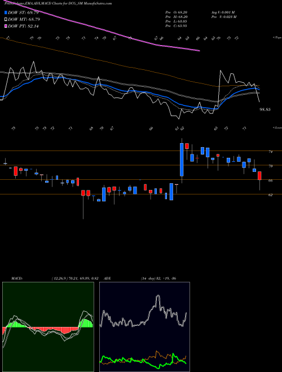Click the 'Pre O: 68.20' value
The width and height of the screenshot is (282, 372).
pyautogui.click(x=176, y=12)
